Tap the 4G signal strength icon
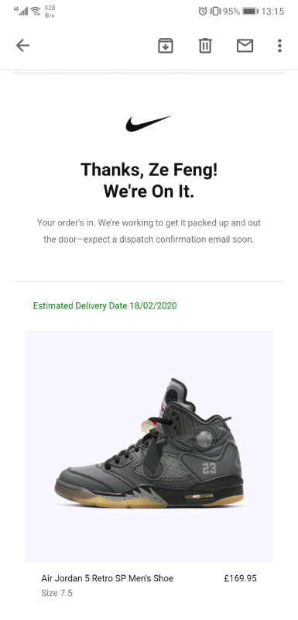298x620 pixels. (x=22, y=11)
